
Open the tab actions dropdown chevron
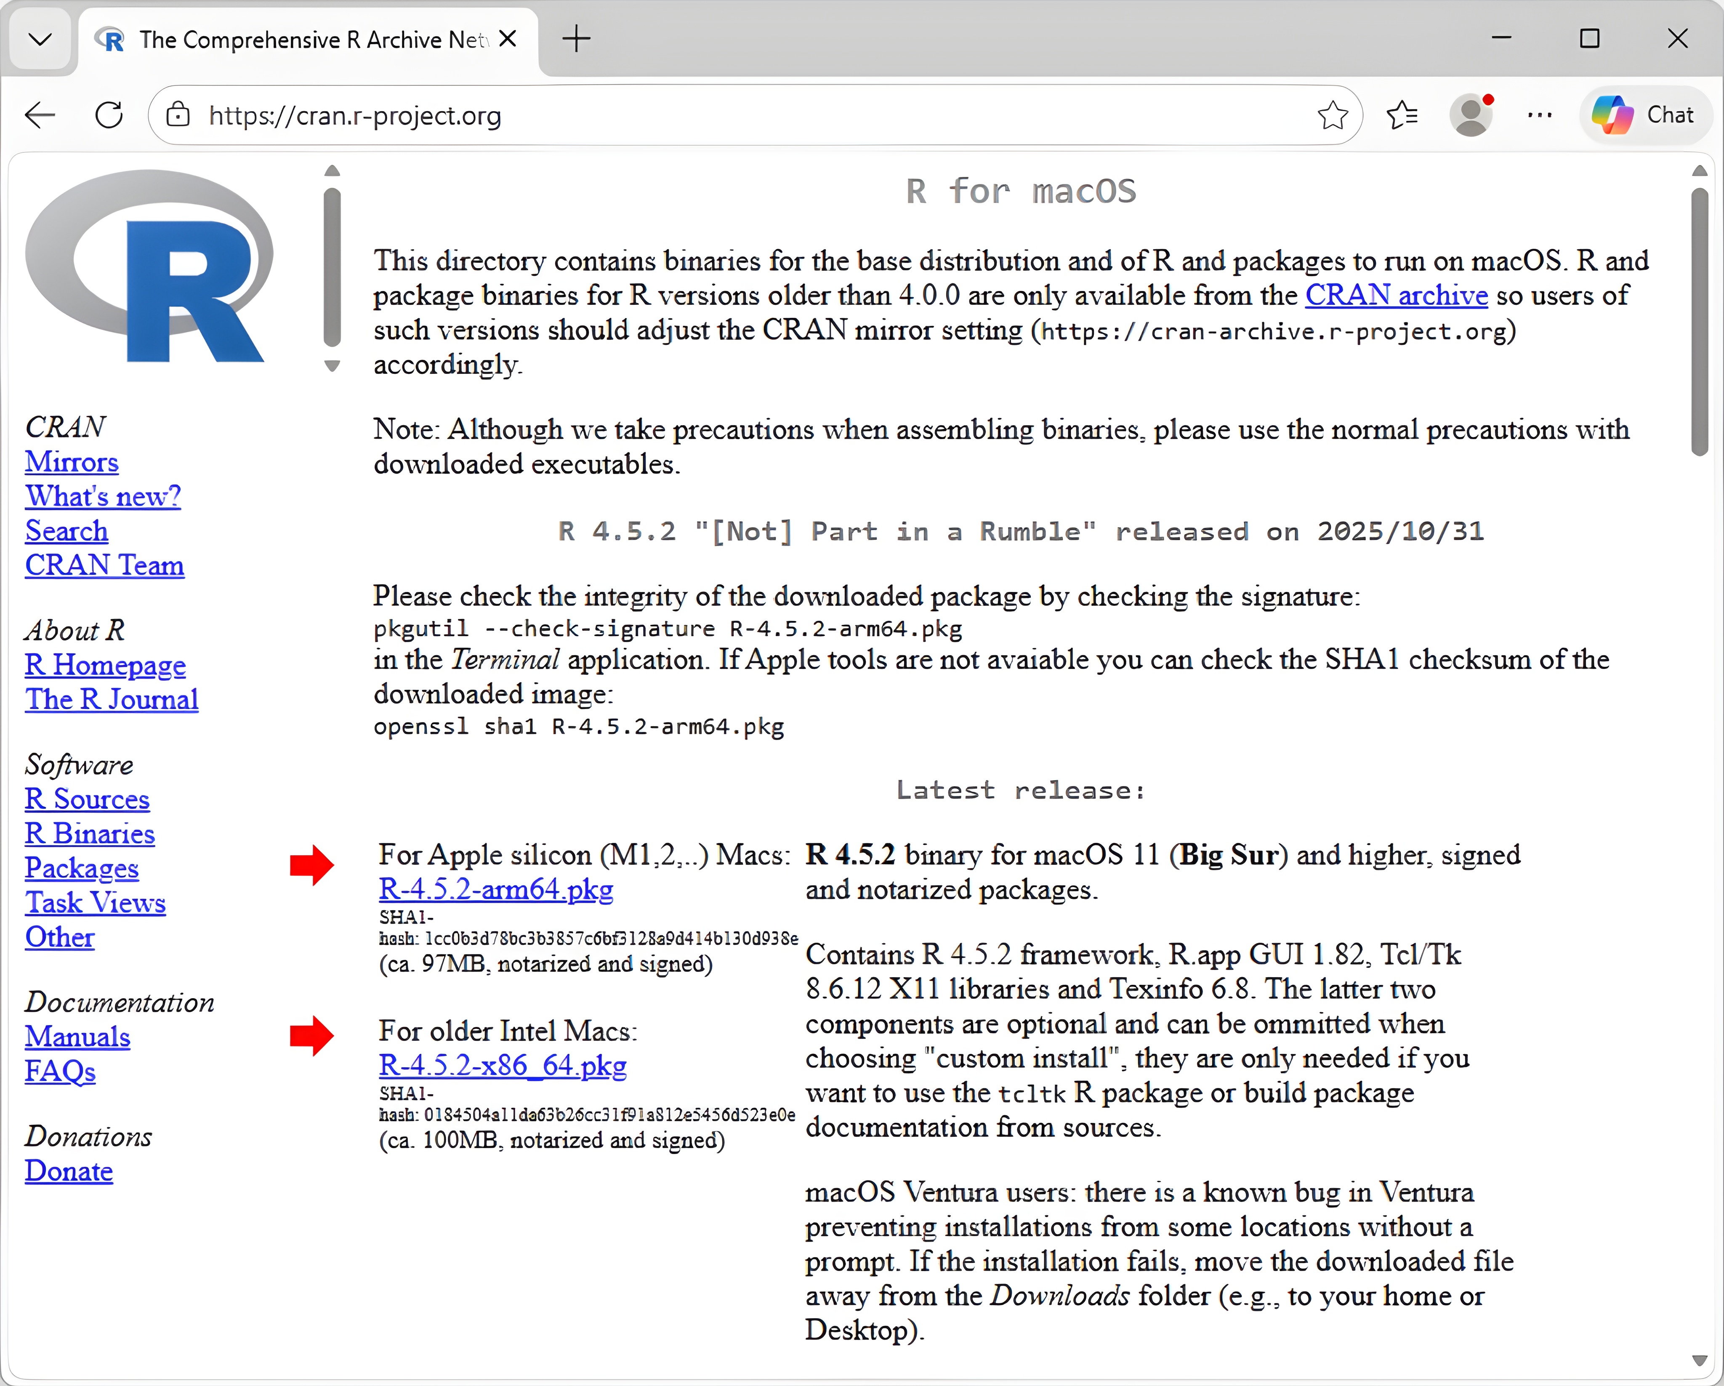[x=40, y=38]
